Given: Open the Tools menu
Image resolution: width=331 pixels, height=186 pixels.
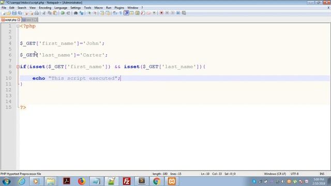Looking at the screenshot, I should (x=87, y=8).
